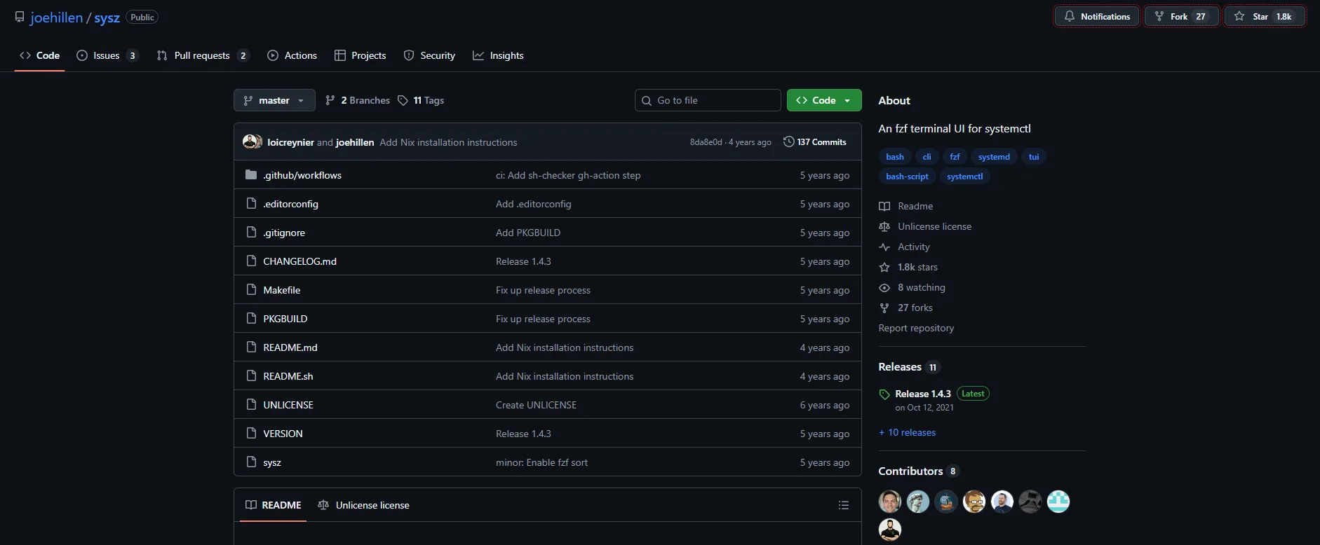1320x545 pixels.
Task: Click the branch icon beside 2 Branches
Action: pyautogui.click(x=330, y=100)
